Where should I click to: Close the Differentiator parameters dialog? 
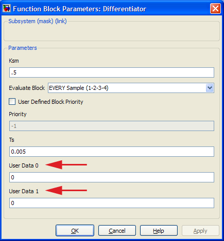(x=215, y=9)
